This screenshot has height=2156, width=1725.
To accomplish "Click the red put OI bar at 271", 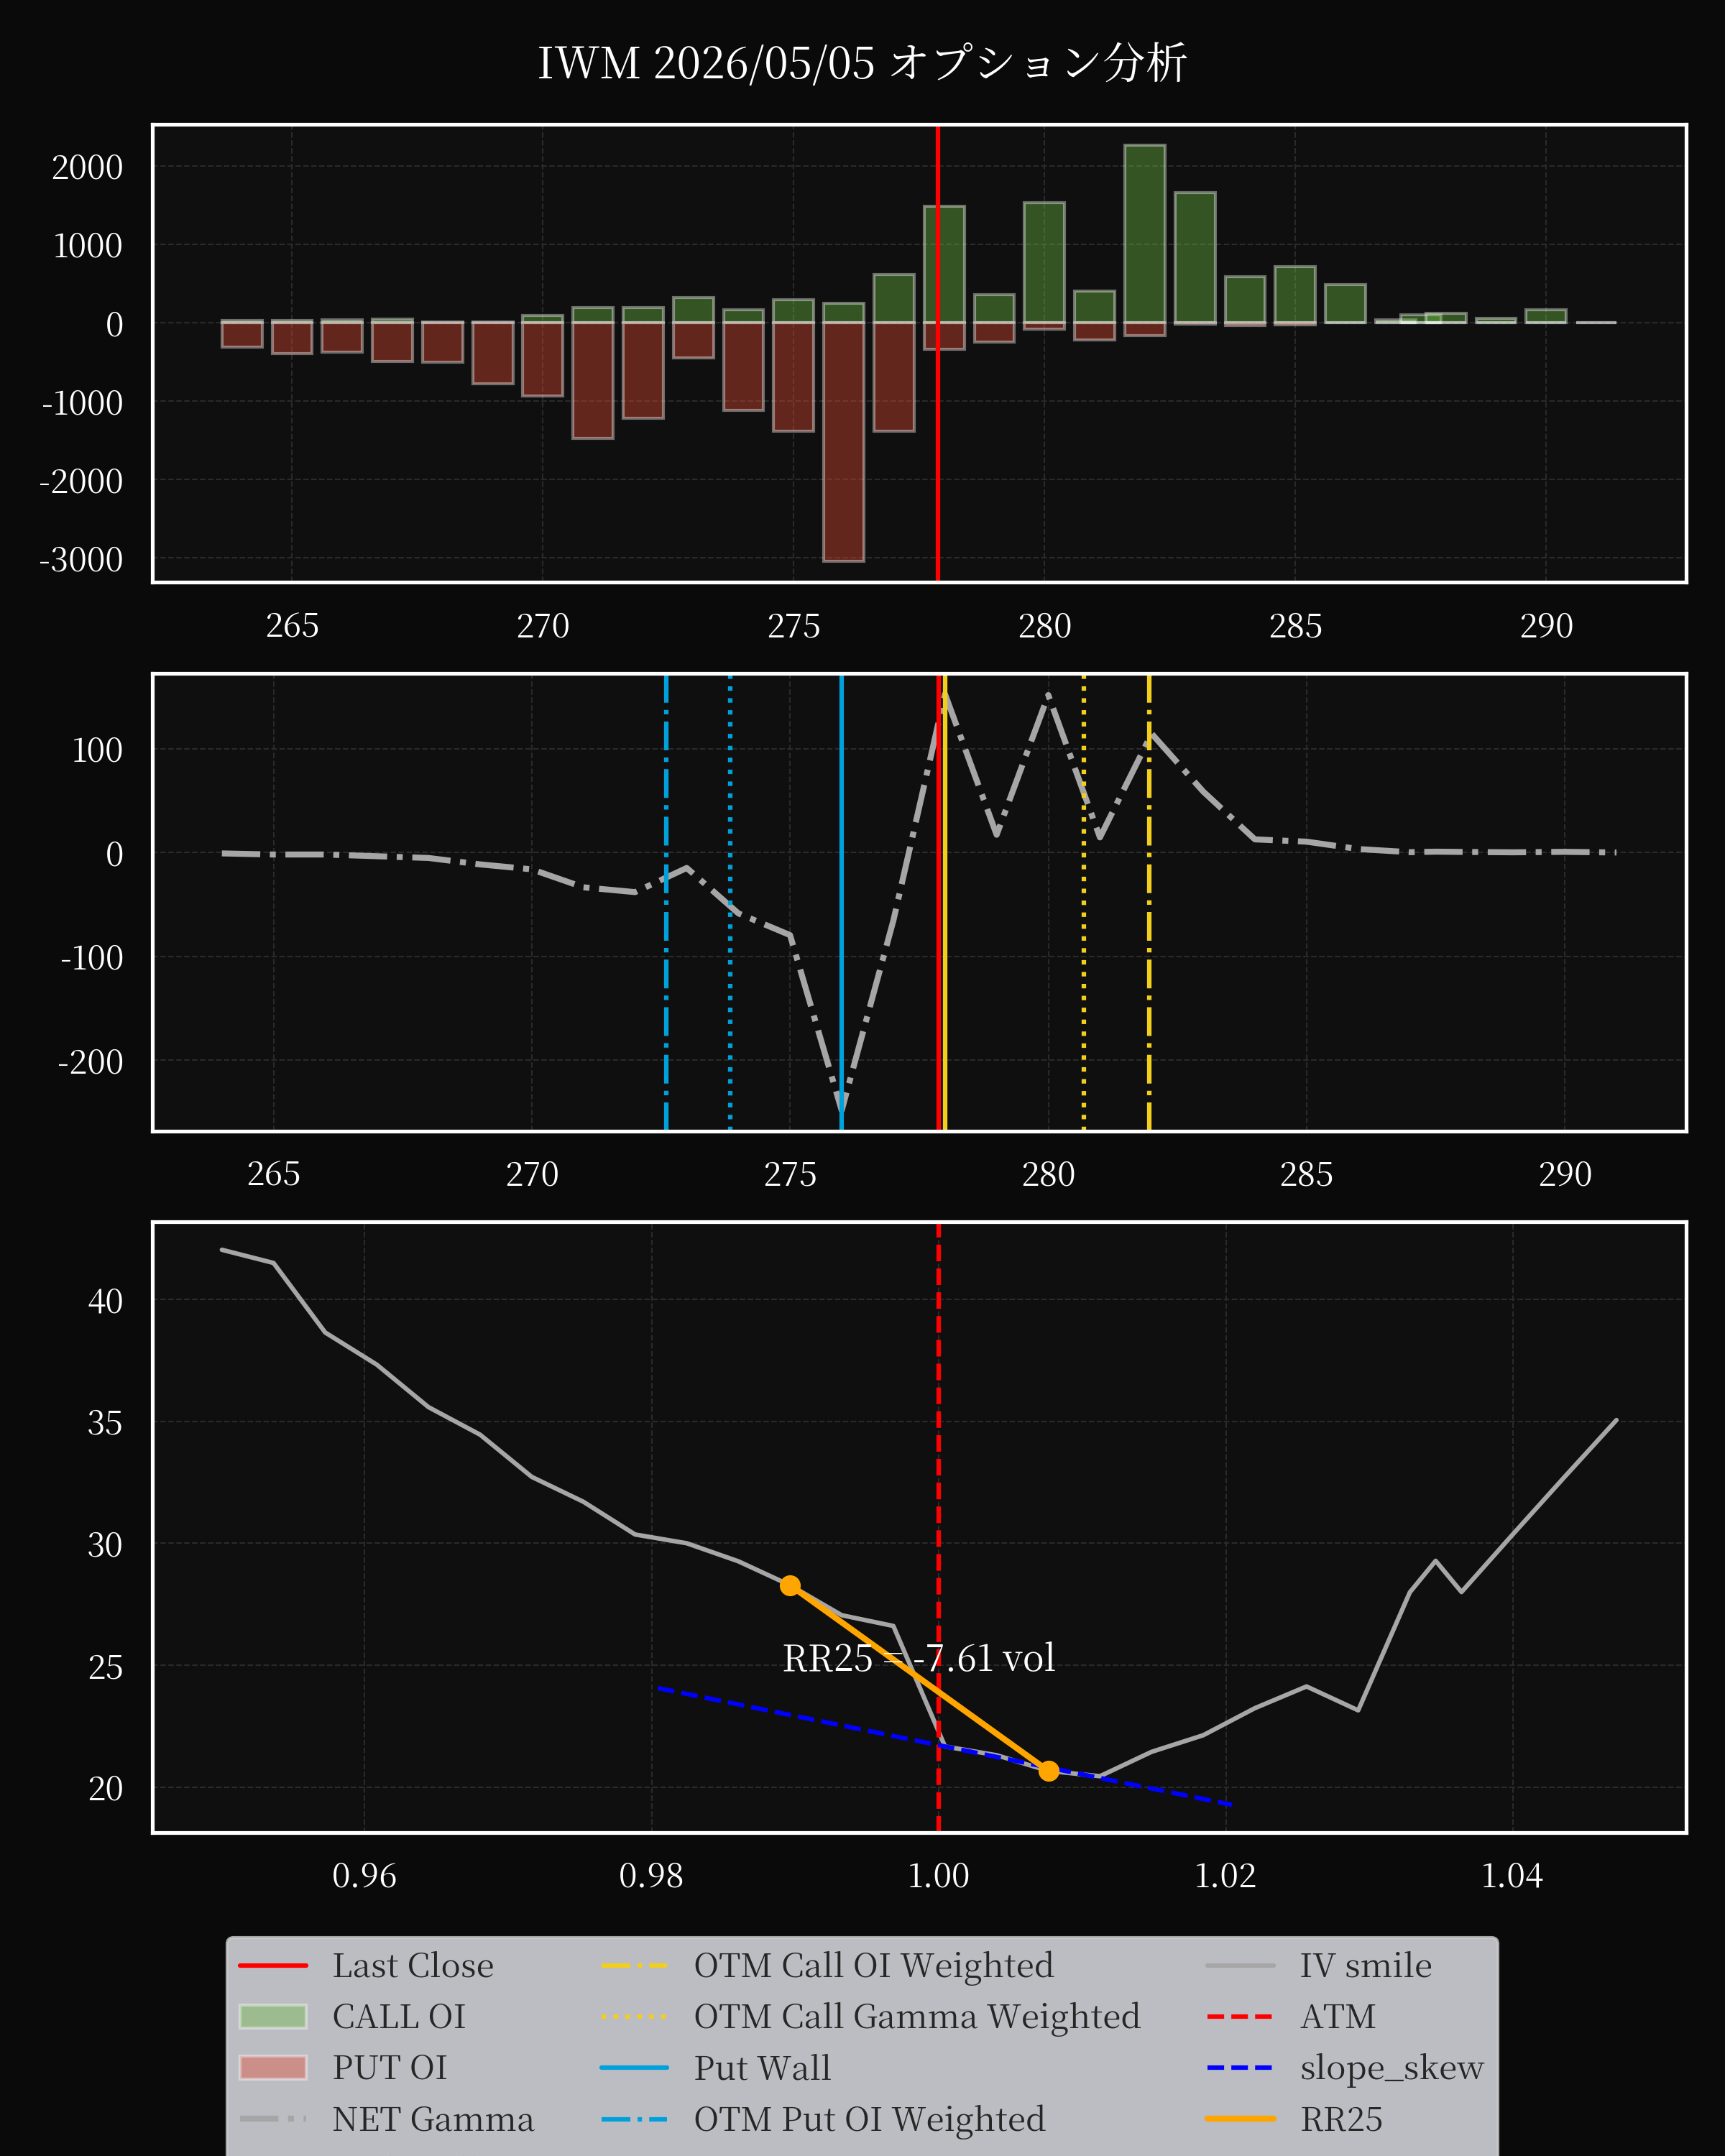I will point(593,380).
